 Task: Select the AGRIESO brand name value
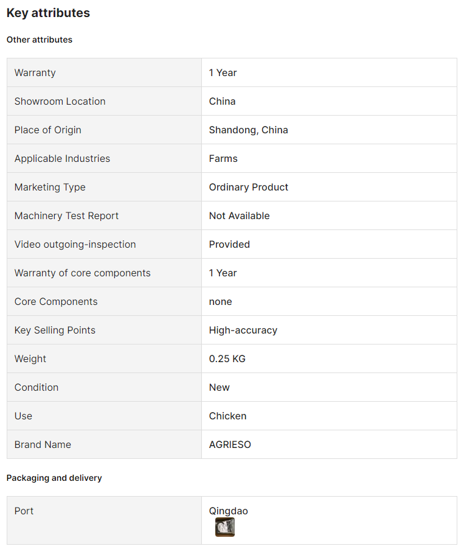[230, 445]
